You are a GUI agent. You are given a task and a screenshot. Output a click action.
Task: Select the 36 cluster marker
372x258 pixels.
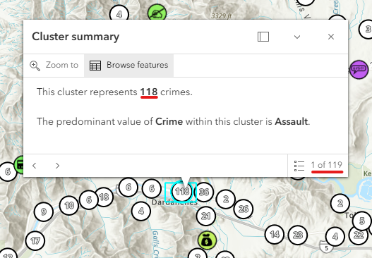204,192
